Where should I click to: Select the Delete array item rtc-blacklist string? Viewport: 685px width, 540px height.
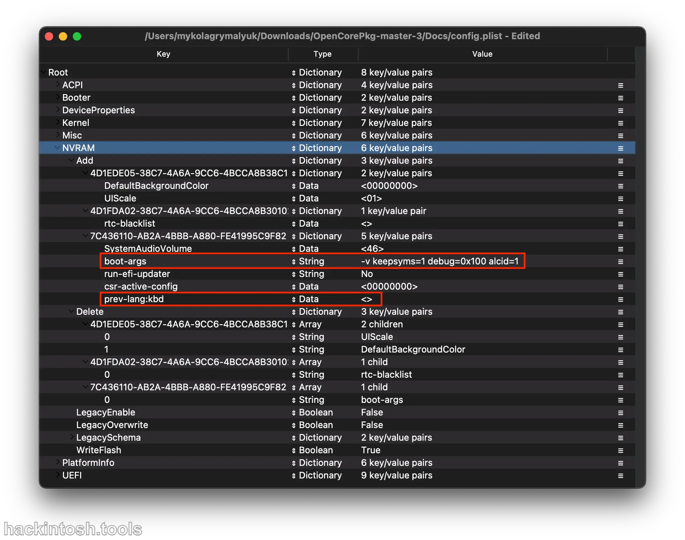[x=386, y=375]
